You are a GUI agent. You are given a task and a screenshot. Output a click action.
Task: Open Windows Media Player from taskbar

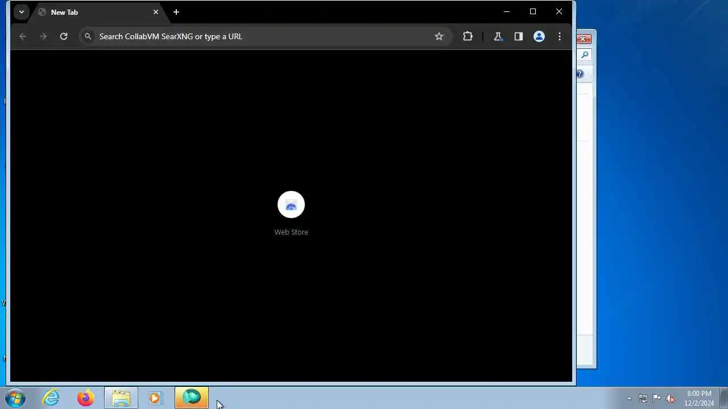click(155, 398)
